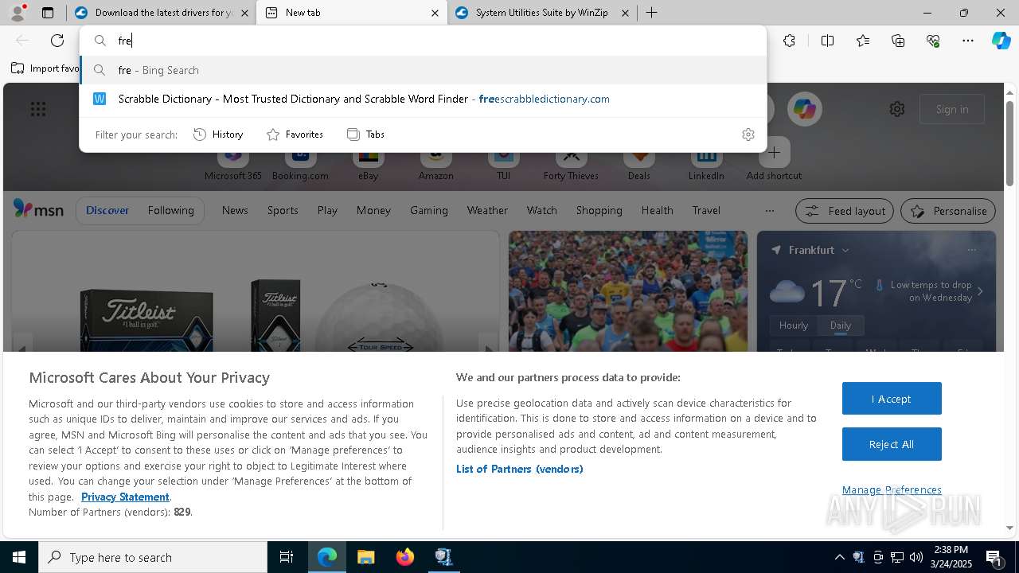The height and width of the screenshot is (573, 1019).
Task: Filter search by Tabs
Action: (x=366, y=134)
